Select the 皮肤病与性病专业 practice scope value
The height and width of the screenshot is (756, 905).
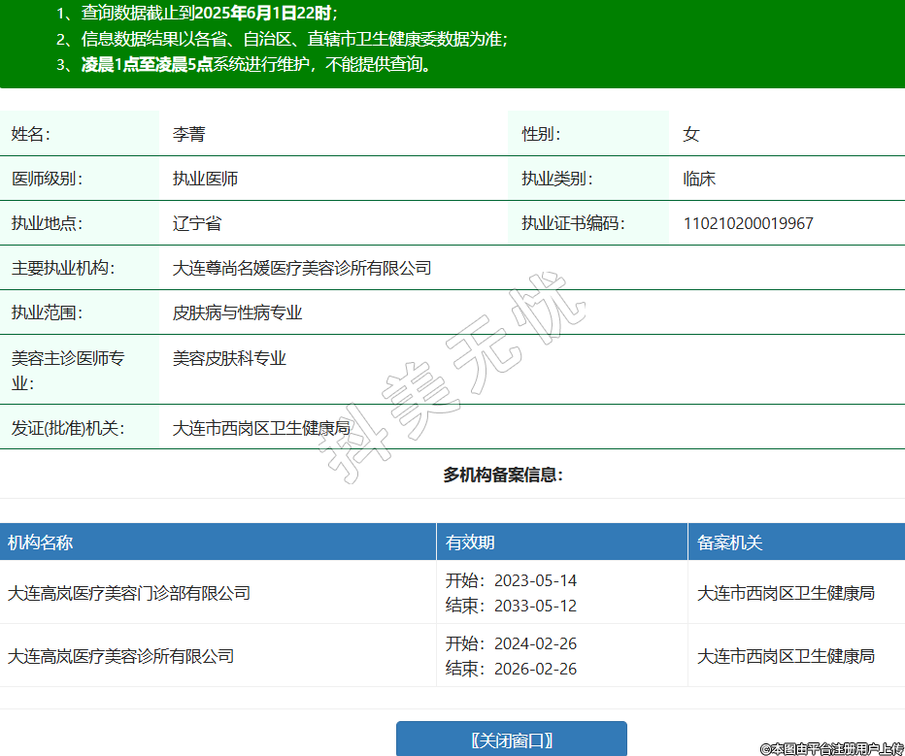[238, 312]
